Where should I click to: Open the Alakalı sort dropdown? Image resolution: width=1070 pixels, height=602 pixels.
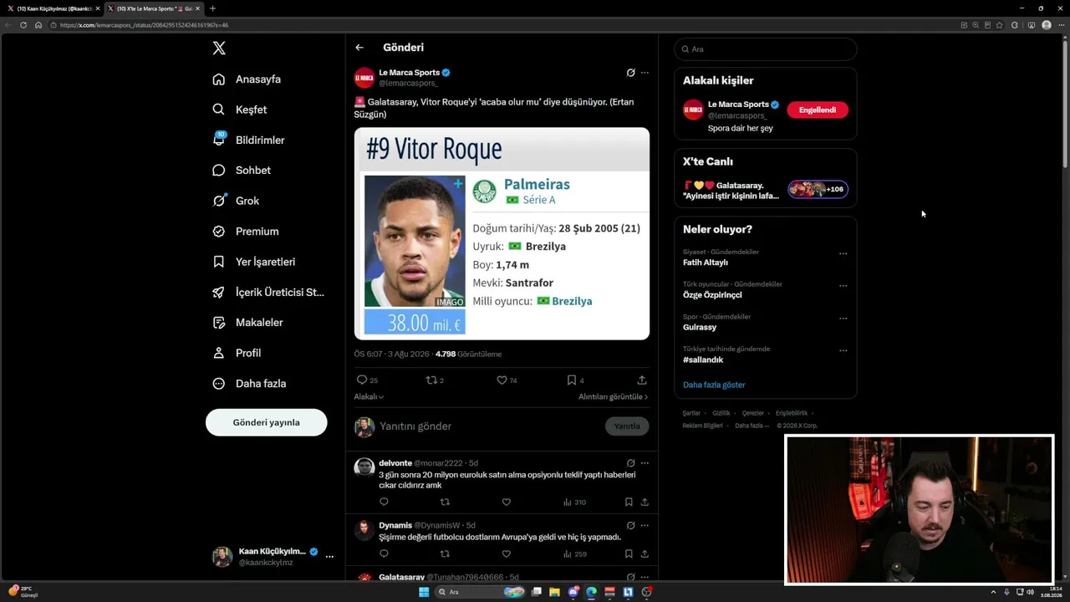(369, 397)
